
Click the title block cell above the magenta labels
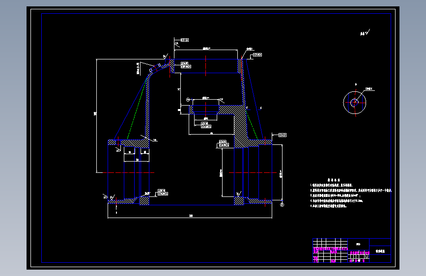[x=358, y=244]
